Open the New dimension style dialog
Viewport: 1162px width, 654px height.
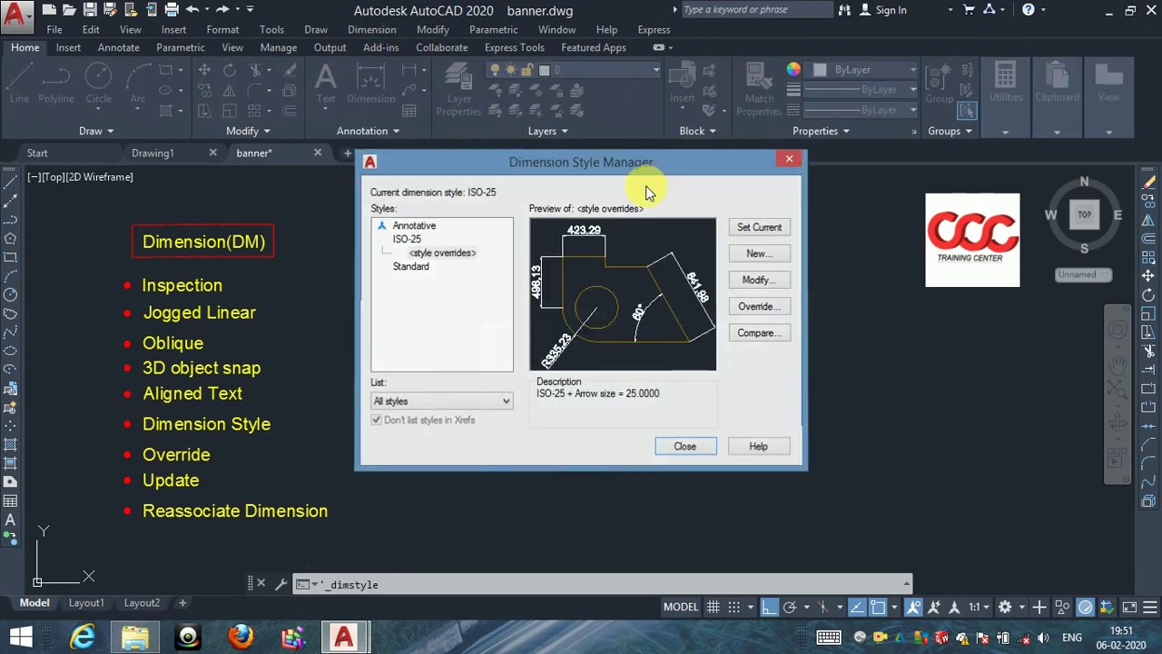[x=759, y=253]
